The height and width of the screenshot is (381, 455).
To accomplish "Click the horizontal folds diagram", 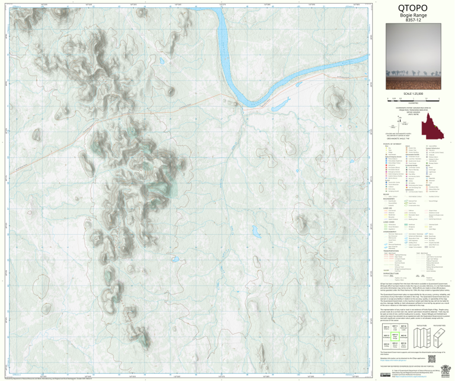I will (x=439, y=338).
